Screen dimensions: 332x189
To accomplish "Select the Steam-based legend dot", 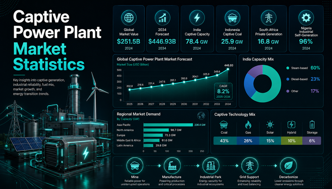I will pyautogui.click(x=287, y=68).
